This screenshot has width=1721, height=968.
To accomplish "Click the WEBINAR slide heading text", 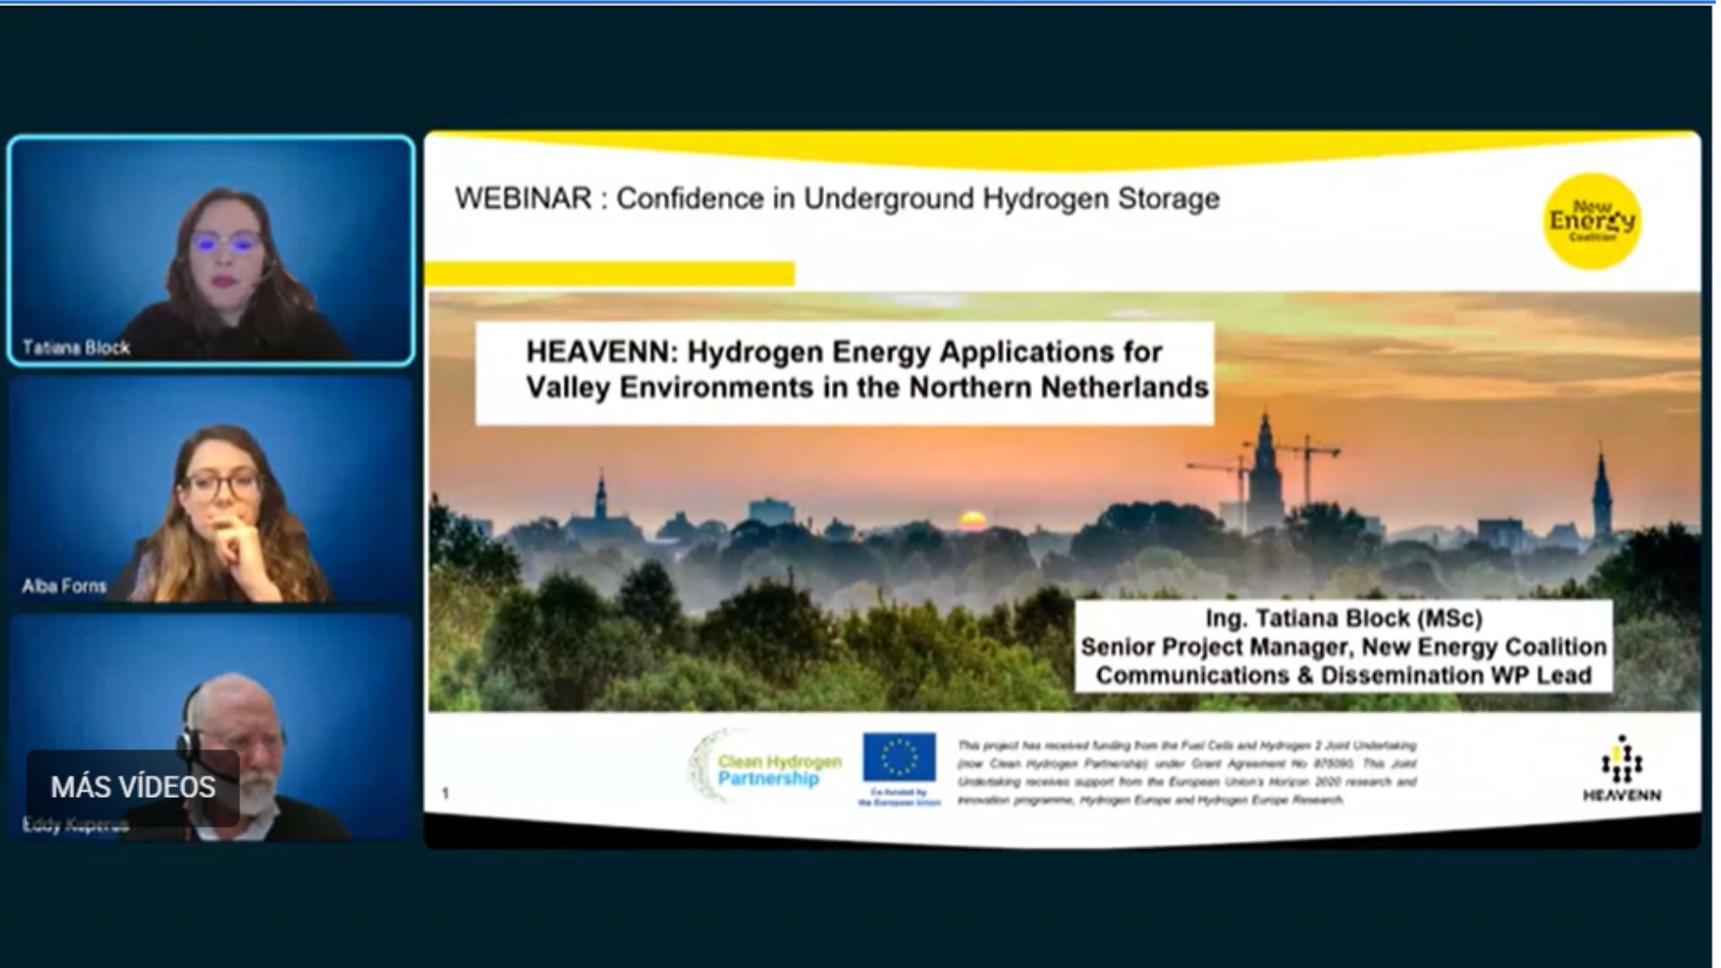I will (x=836, y=198).
